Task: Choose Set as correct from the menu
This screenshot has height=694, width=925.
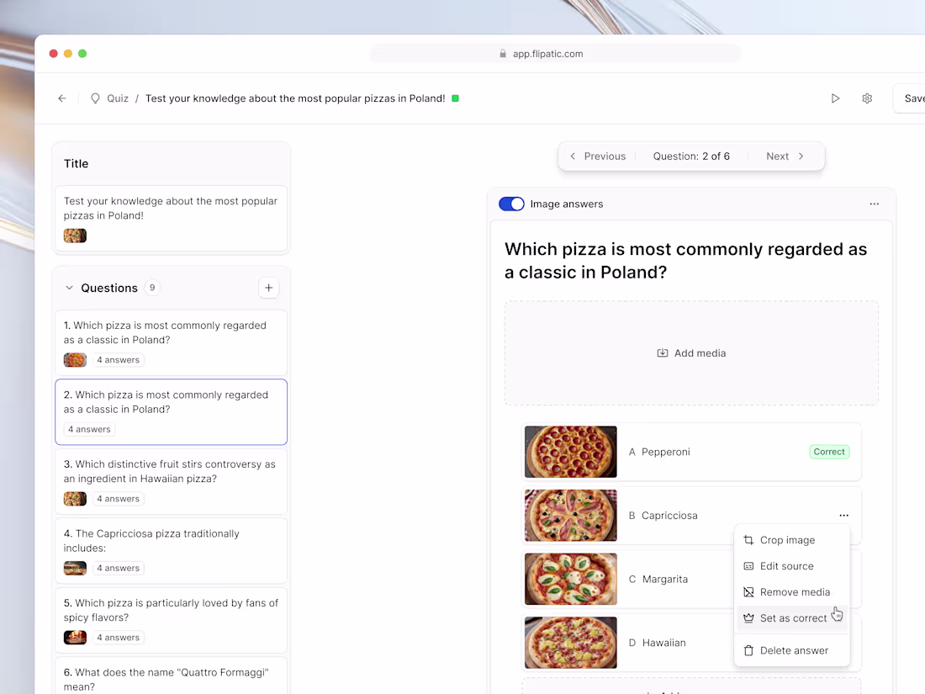Action: click(792, 618)
